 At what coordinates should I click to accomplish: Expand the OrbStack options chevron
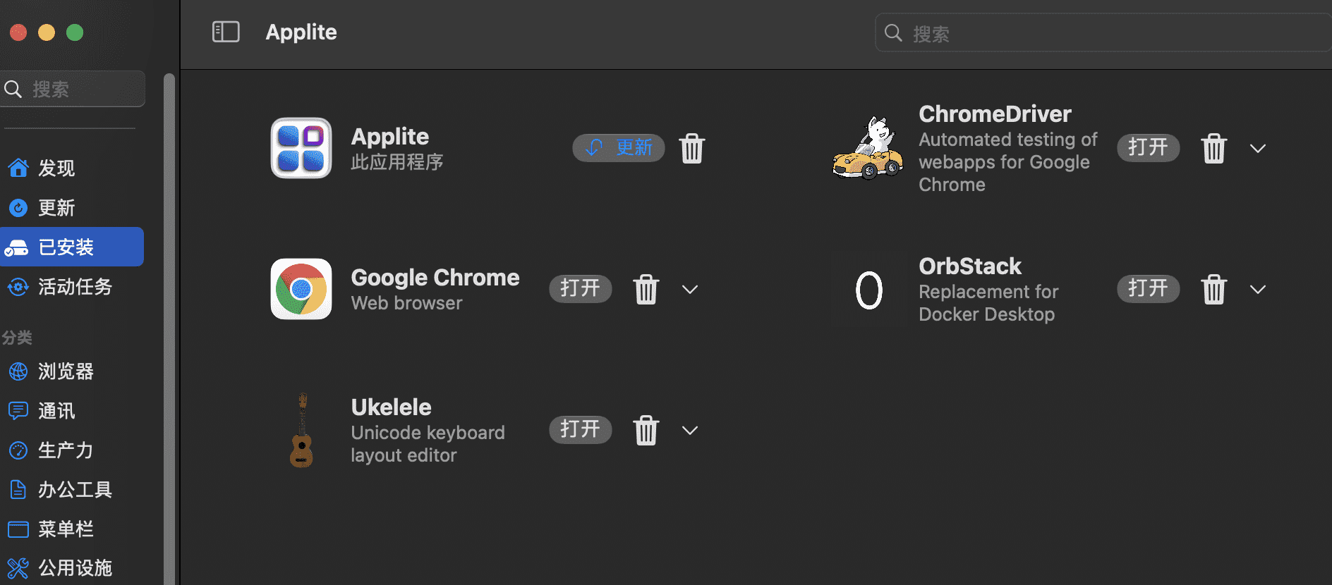[1257, 289]
